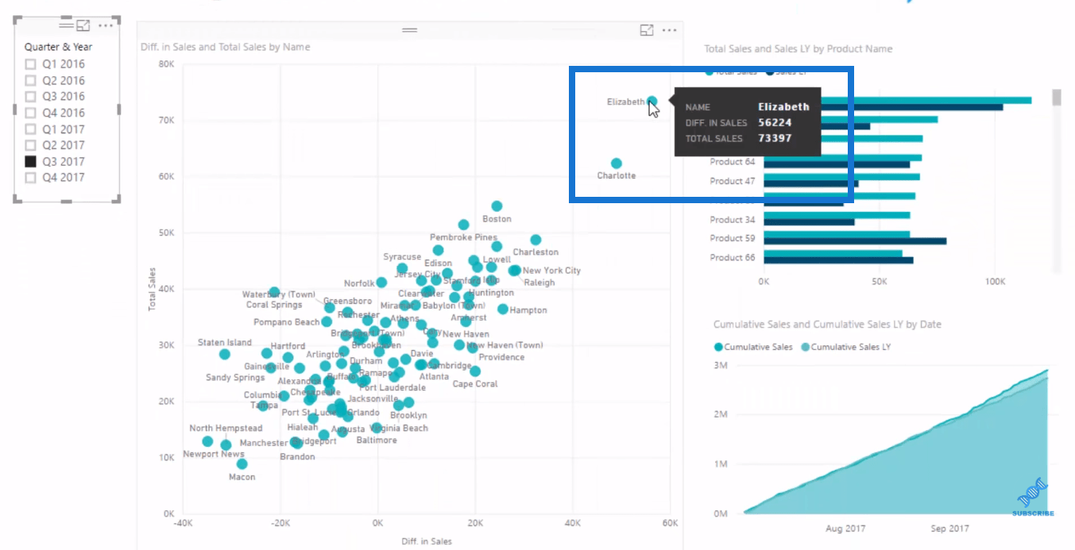Select the Product 59 Sales LY bar

(x=855, y=241)
